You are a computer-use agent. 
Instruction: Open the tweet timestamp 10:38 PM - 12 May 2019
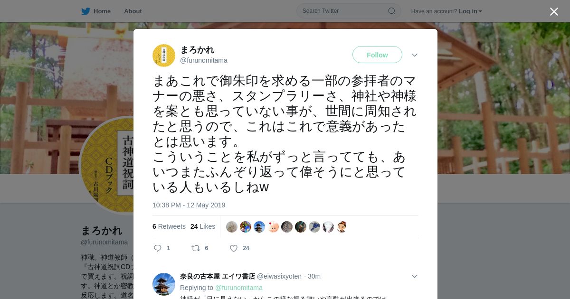click(189, 205)
